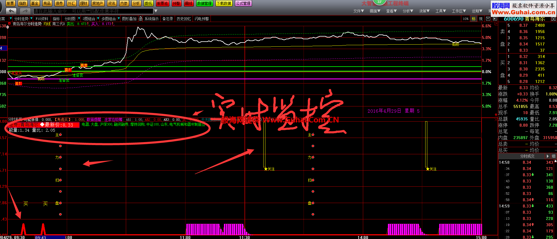Viewport: 557px width, 239px height.
Task: Open the 工具 menu
Action: click(440, 11)
